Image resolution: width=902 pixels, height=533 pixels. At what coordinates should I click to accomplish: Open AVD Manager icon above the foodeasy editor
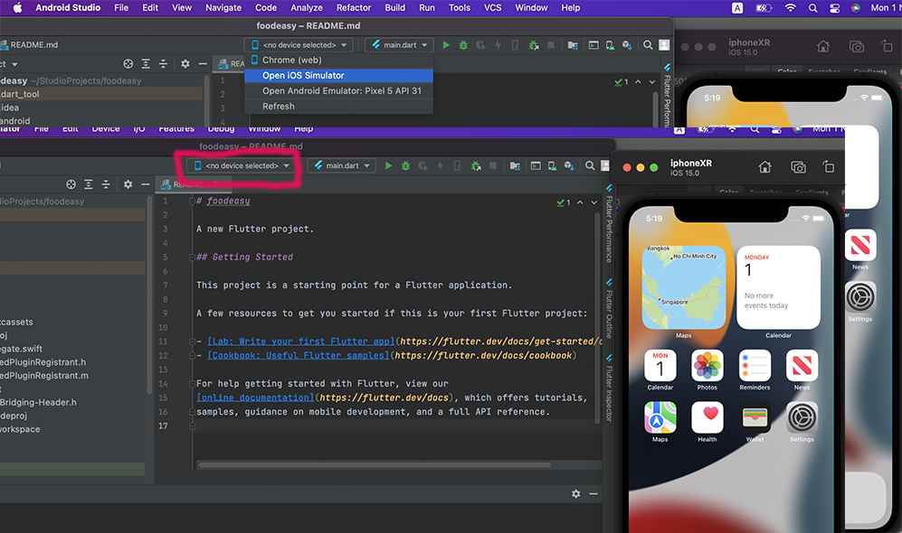tap(552, 165)
